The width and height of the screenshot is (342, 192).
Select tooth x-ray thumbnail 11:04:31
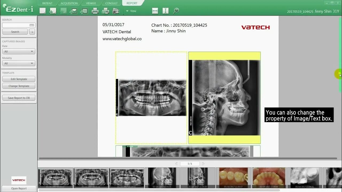point(305,178)
